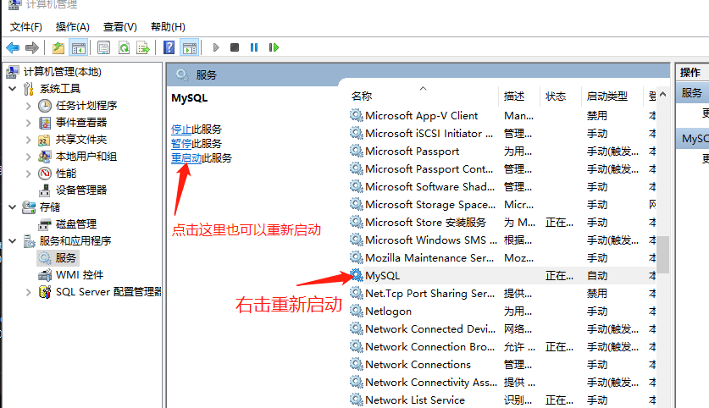Select the Task Scheduler (任务计划程序) node
Image resolution: width=709 pixels, height=408 pixels.
tap(77, 106)
